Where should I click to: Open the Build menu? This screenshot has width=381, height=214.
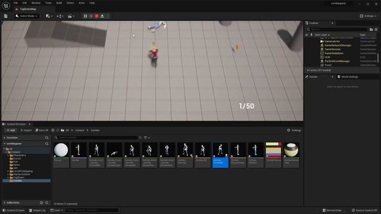(x=59, y=3)
